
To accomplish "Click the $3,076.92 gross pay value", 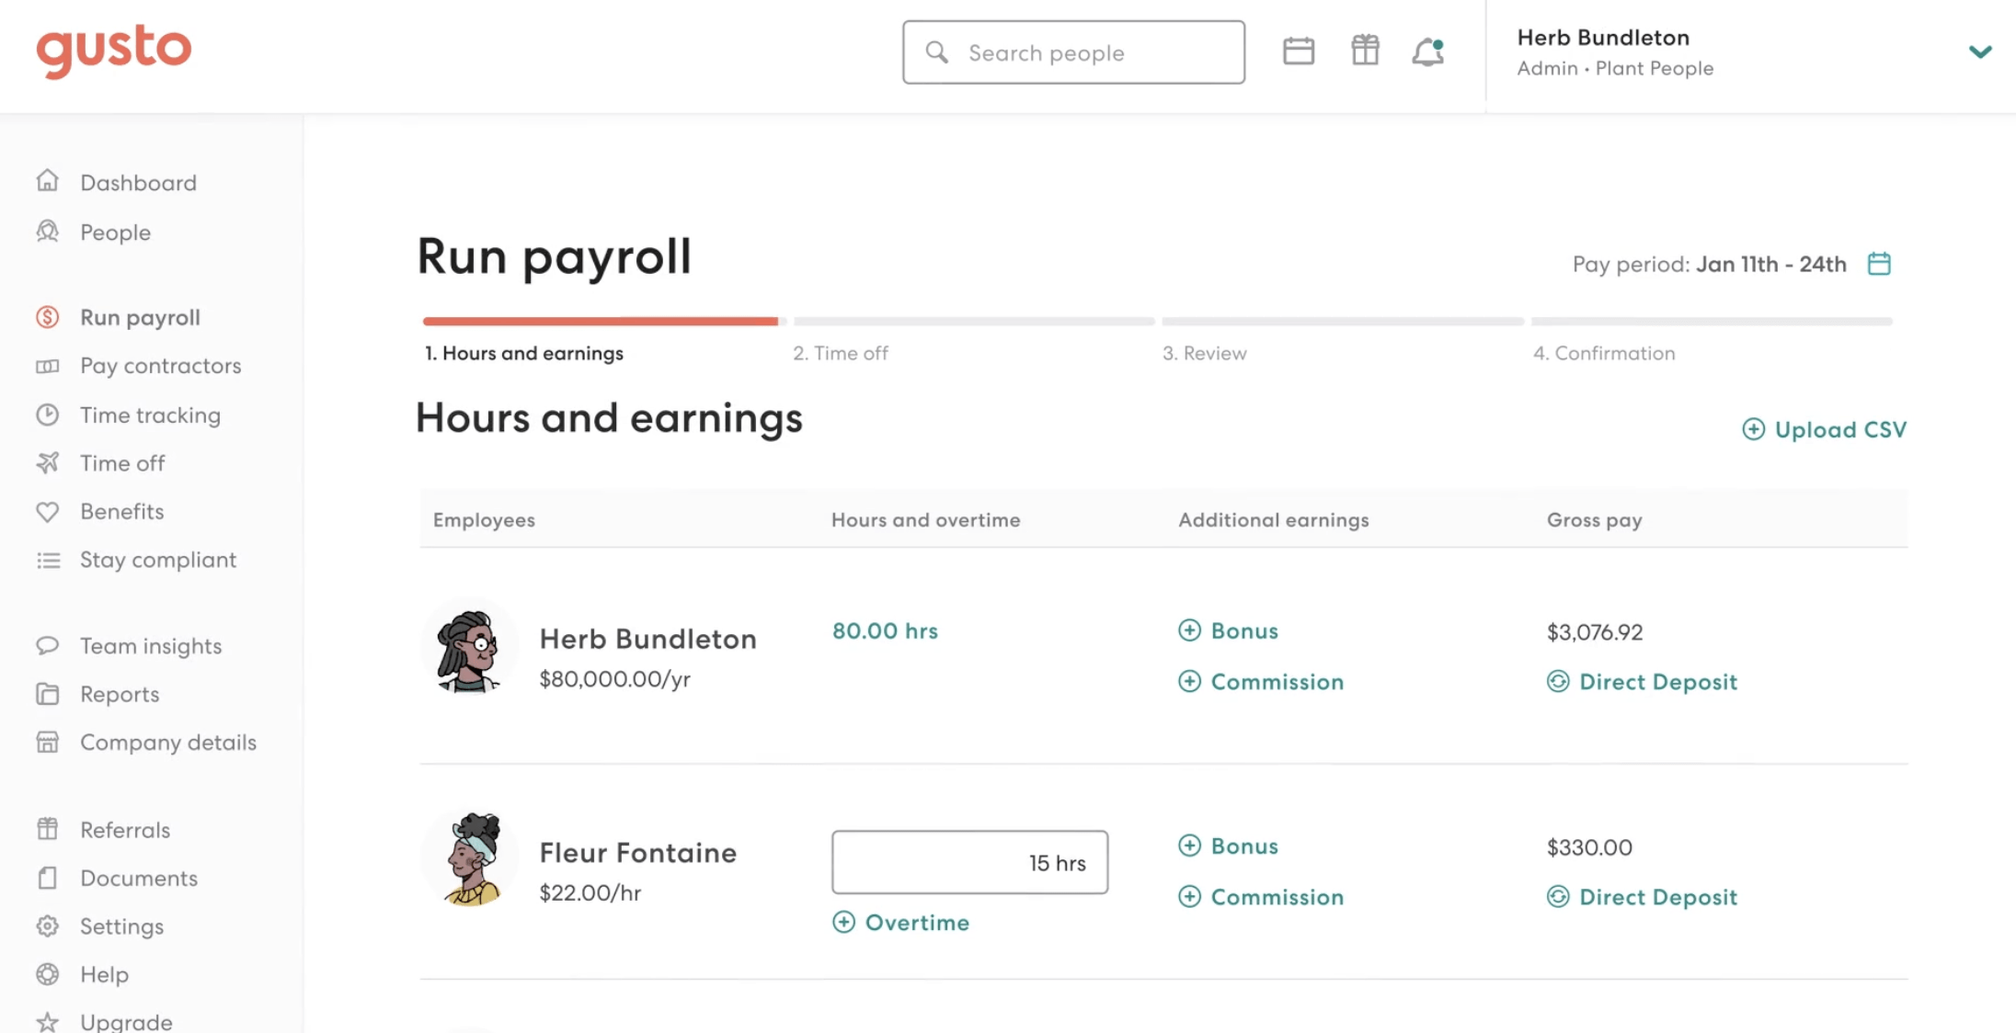I will pos(1594,632).
